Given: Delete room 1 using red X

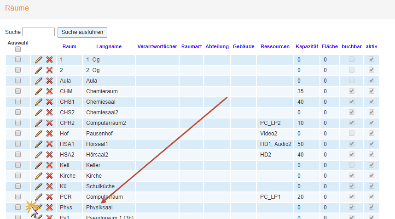Looking at the screenshot, I should tap(49, 60).
